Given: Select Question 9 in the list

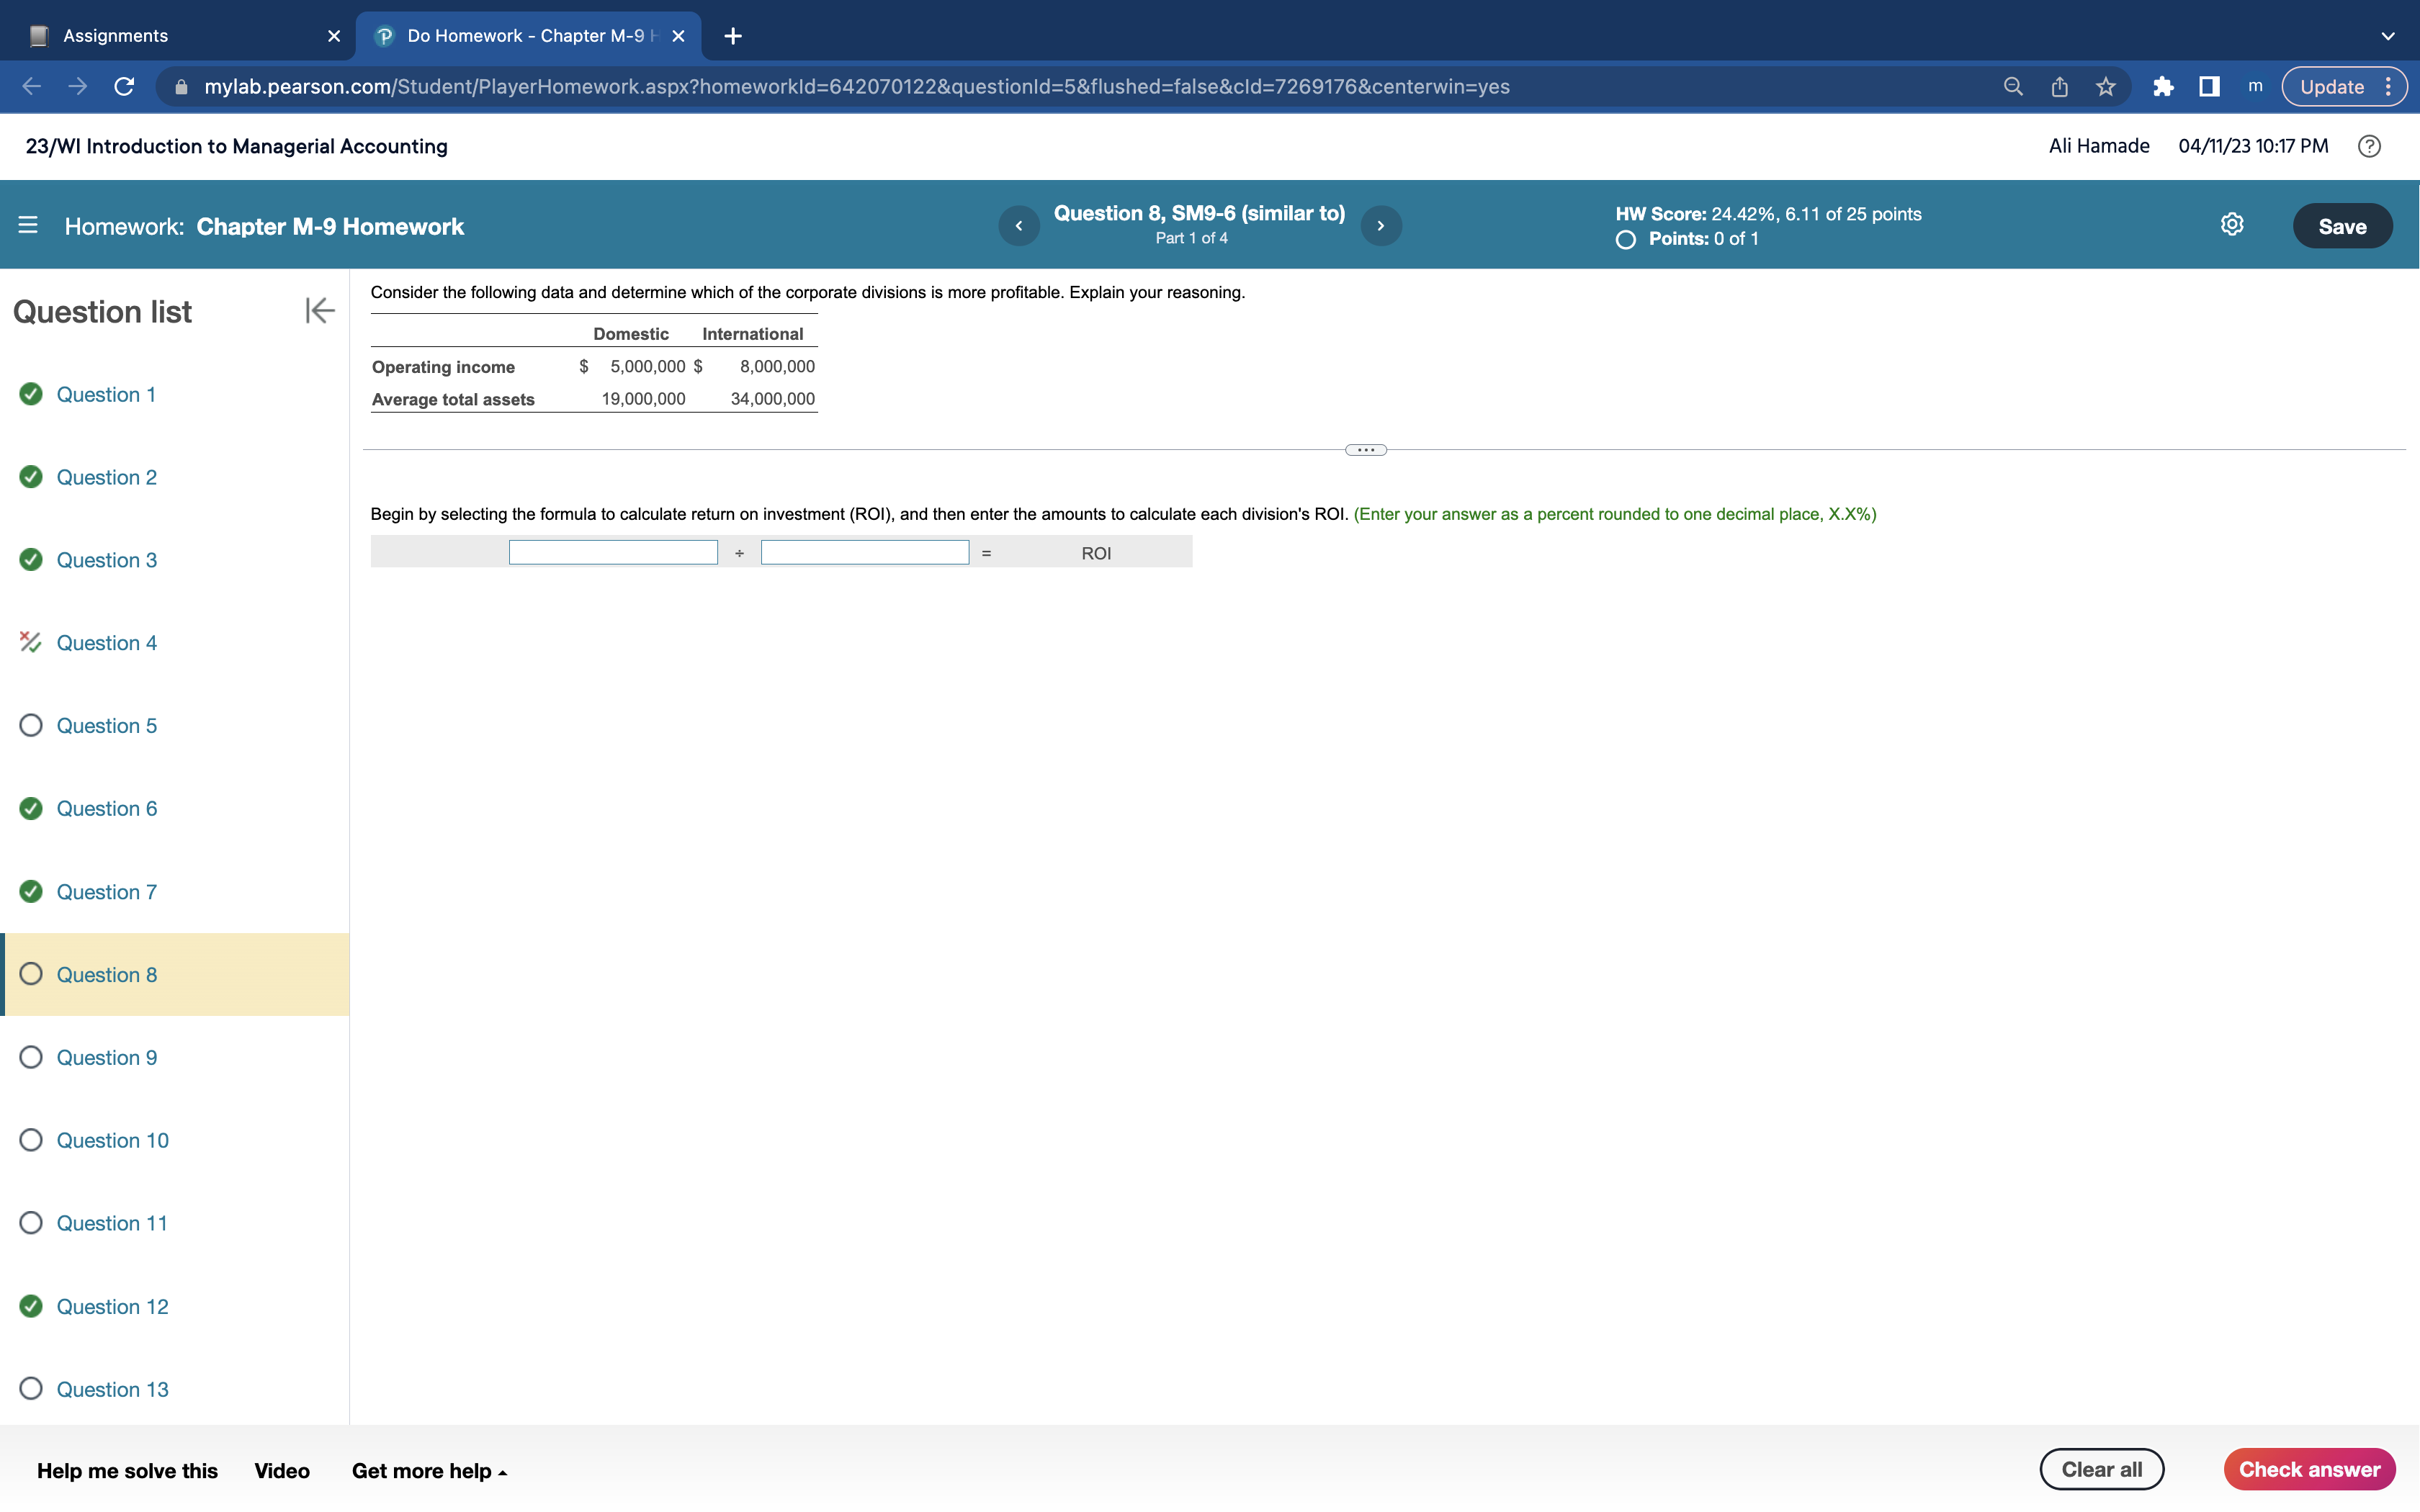Looking at the screenshot, I should click(x=106, y=1058).
